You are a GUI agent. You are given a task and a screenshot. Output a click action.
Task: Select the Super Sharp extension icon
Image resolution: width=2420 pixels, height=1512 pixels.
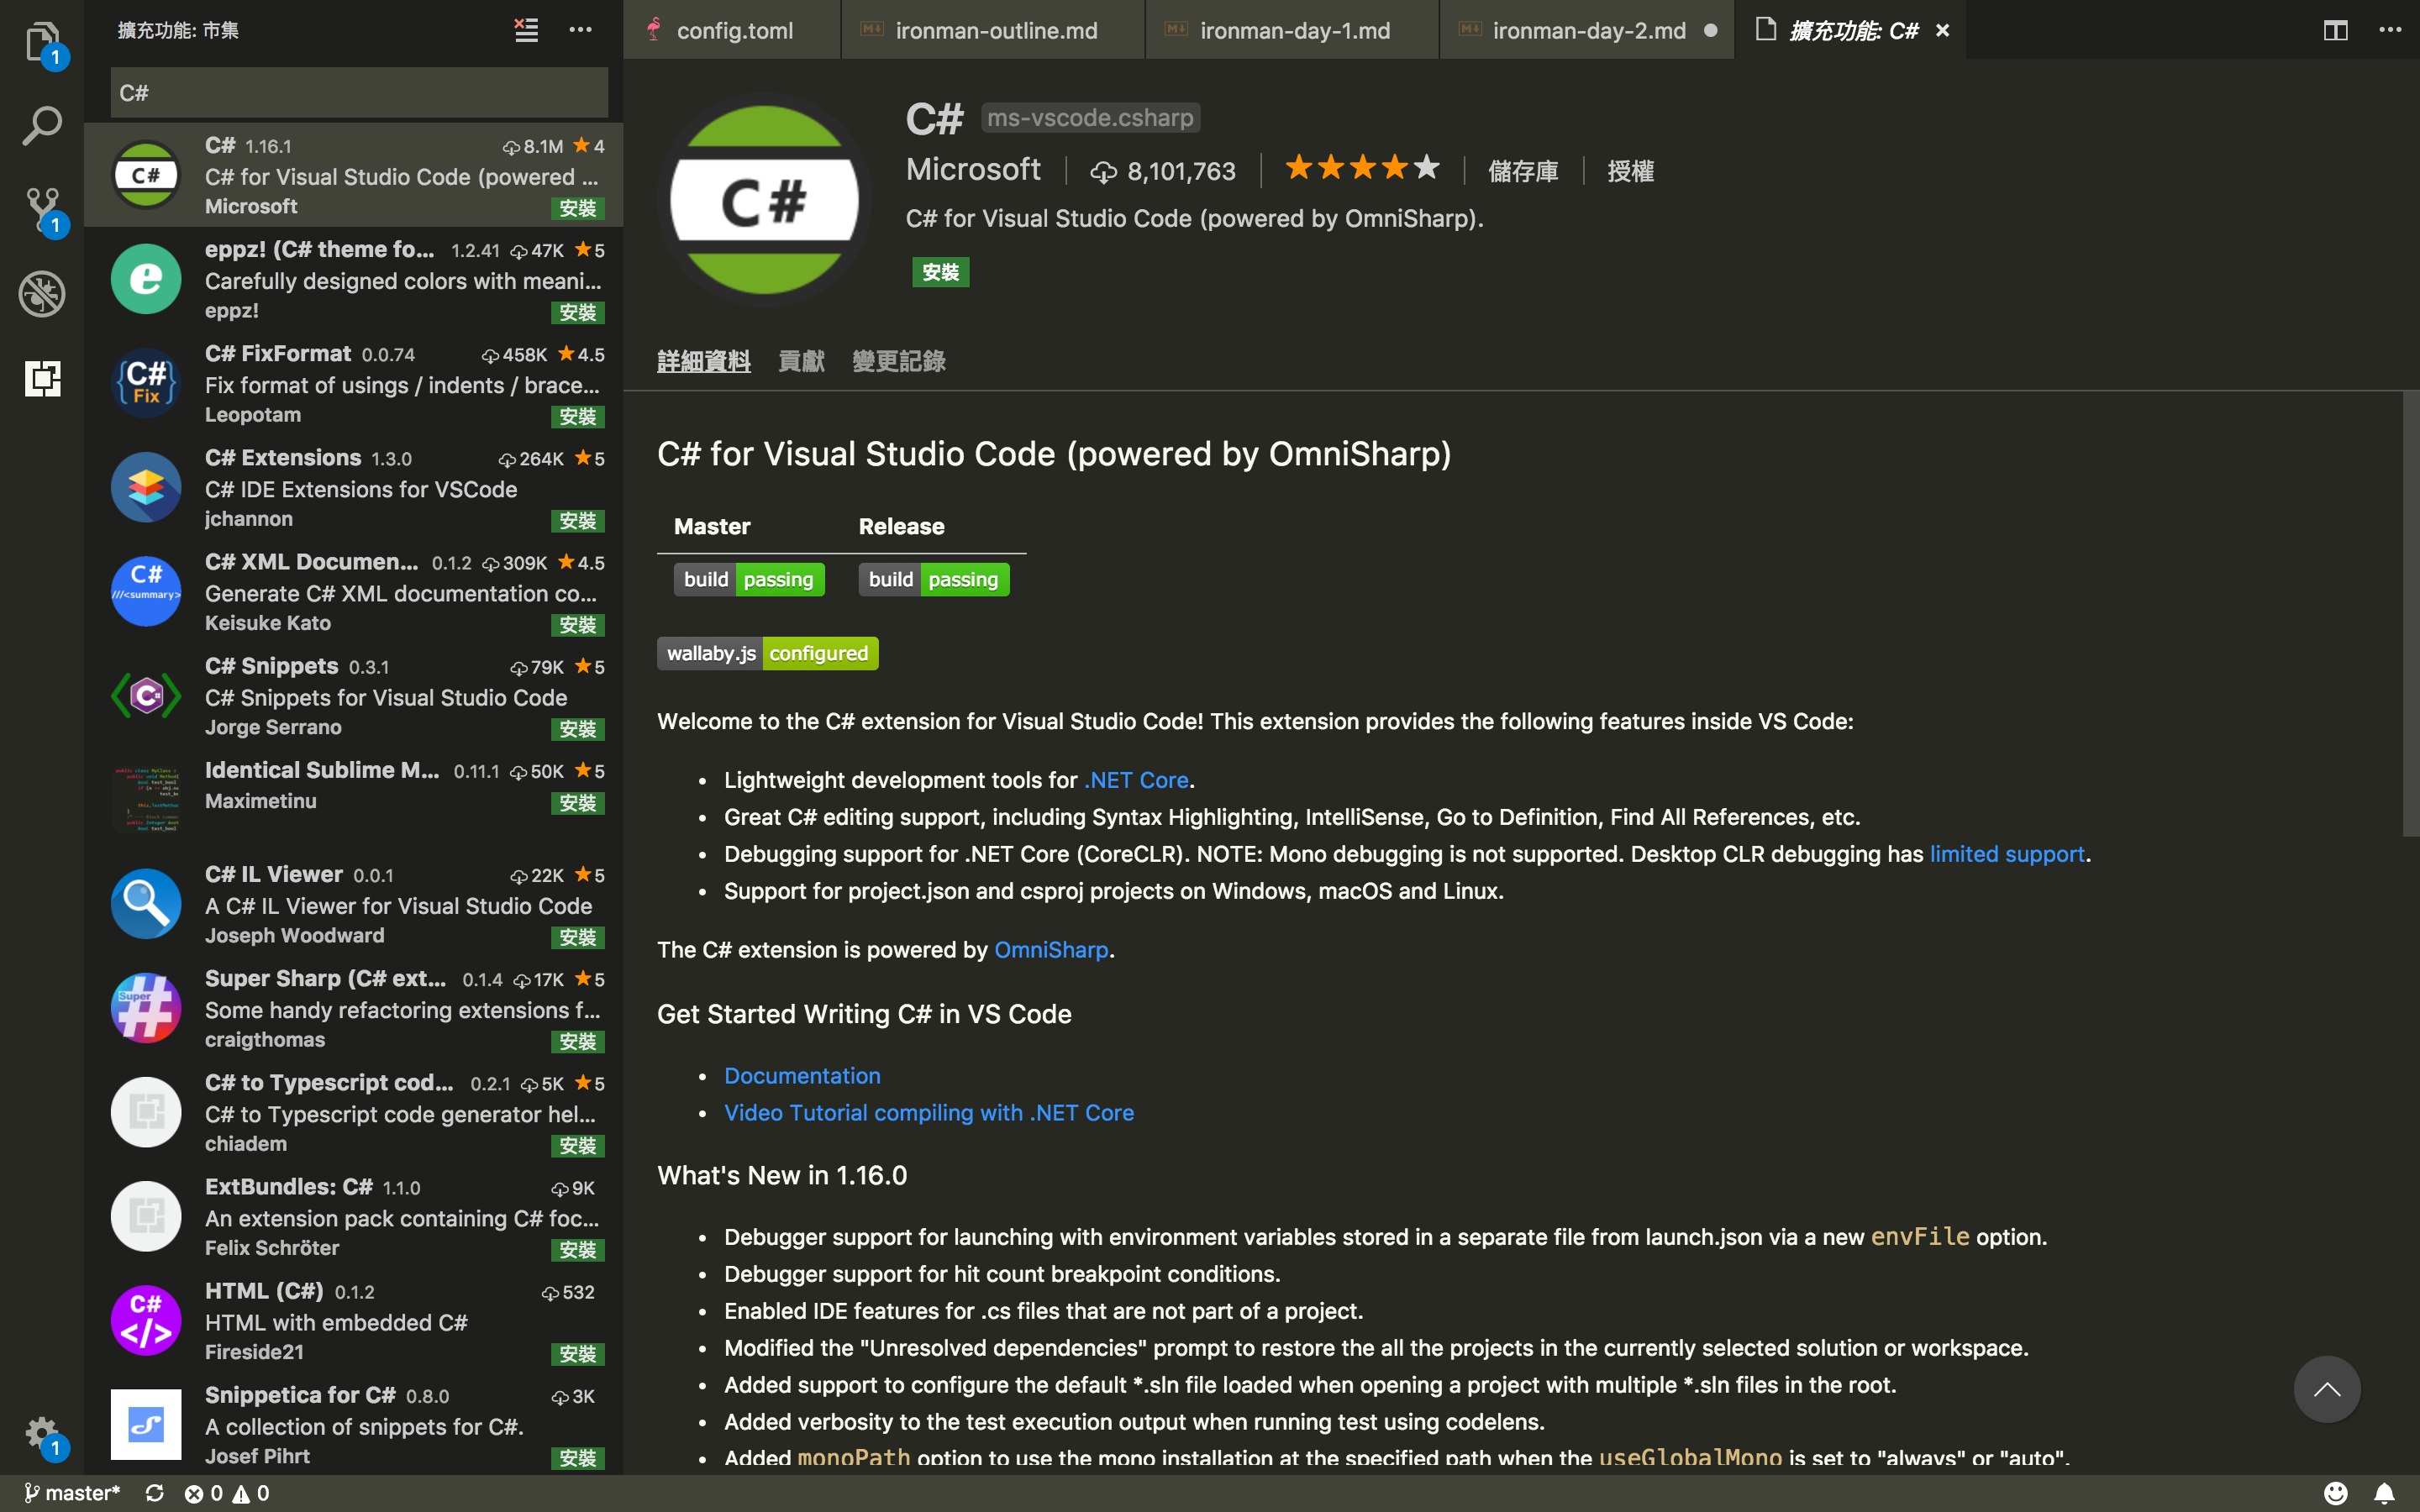[146, 1007]
